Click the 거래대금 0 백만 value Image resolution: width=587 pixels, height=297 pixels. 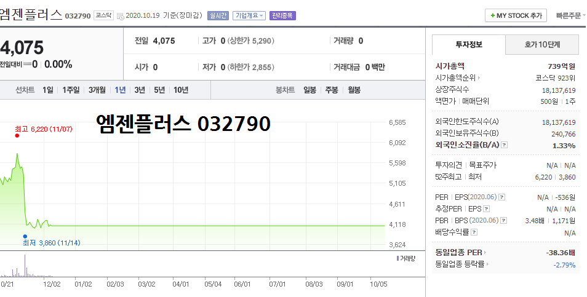pos(375,67)
